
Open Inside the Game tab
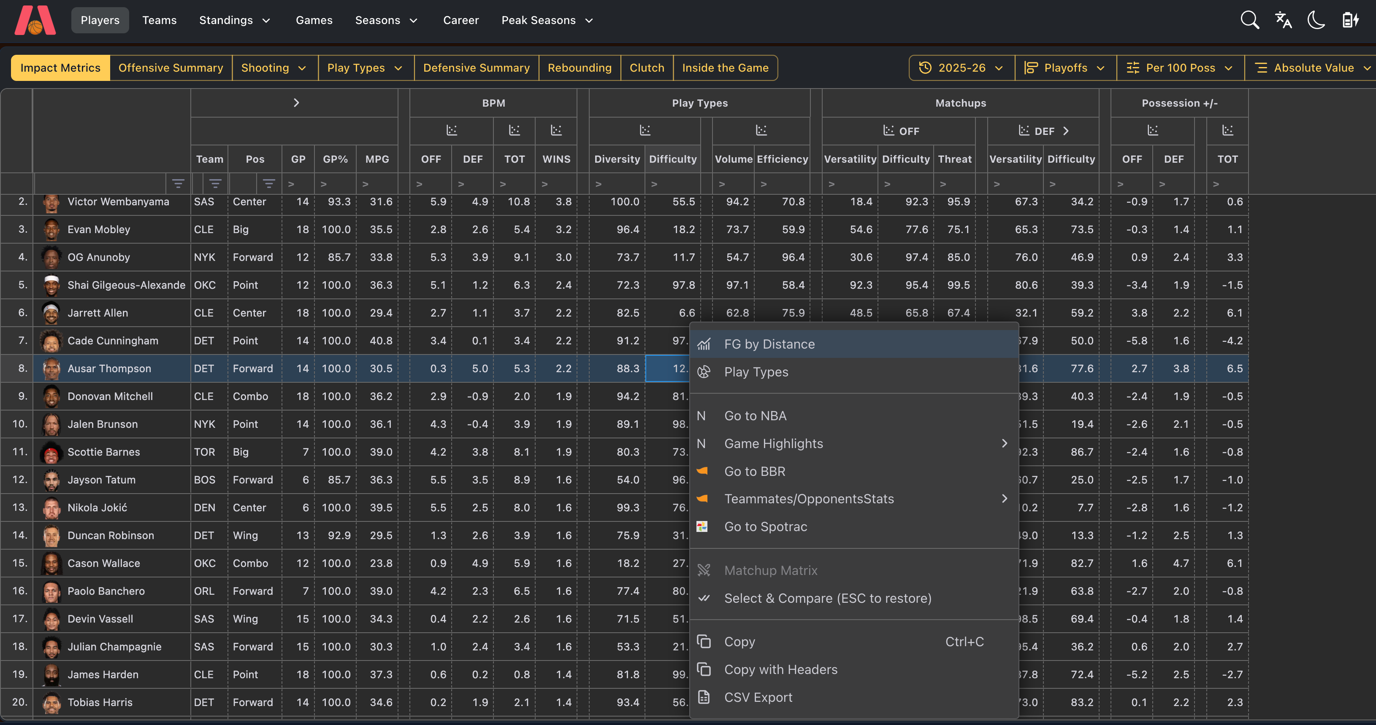click(x=726, y=68)
